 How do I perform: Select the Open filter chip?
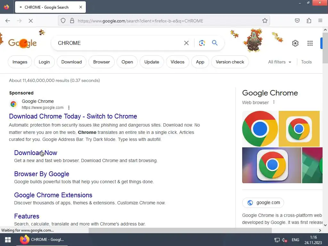127,62
